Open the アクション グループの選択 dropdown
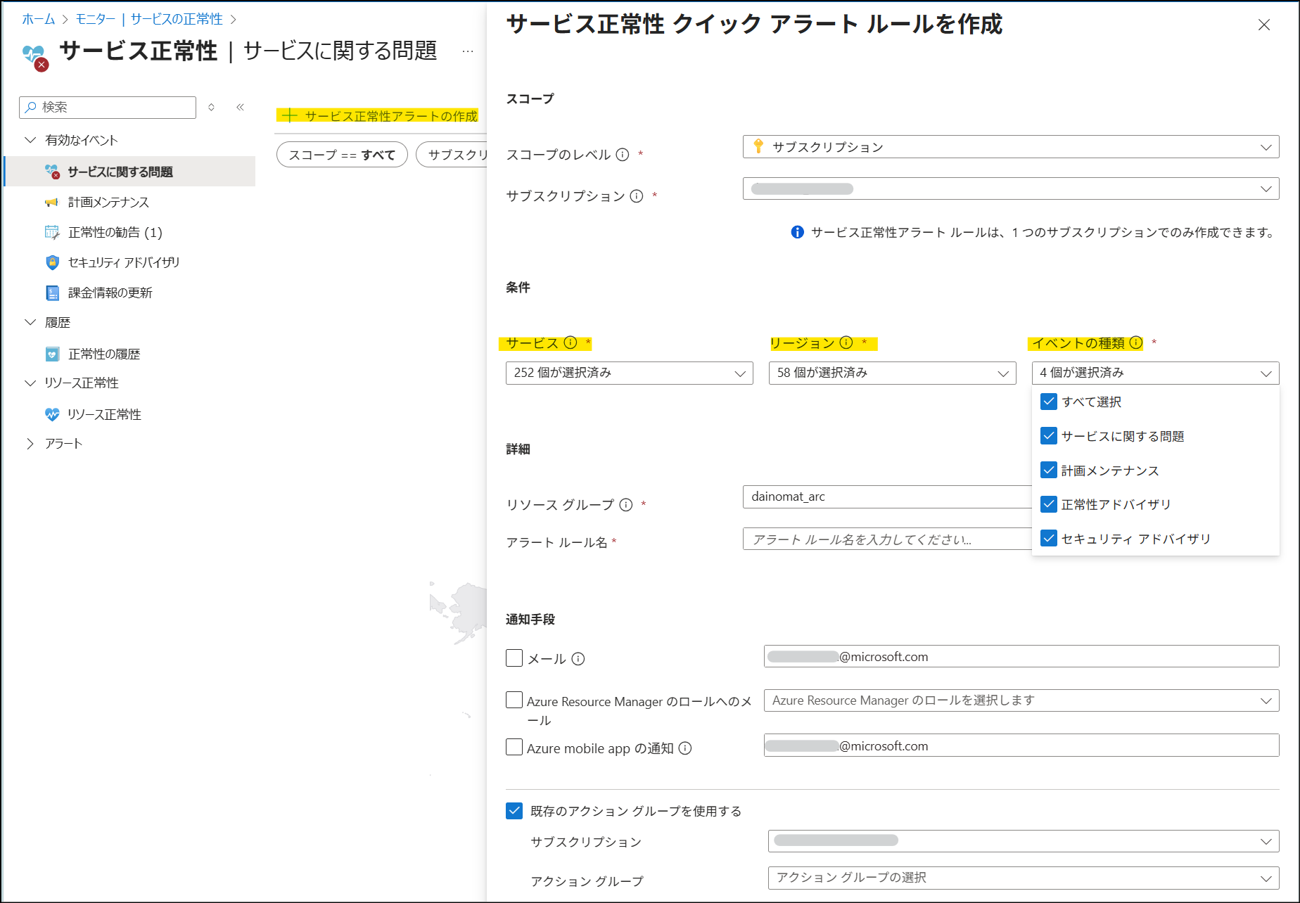Screen dimensions: 1300x903 tap(1024, 878)
